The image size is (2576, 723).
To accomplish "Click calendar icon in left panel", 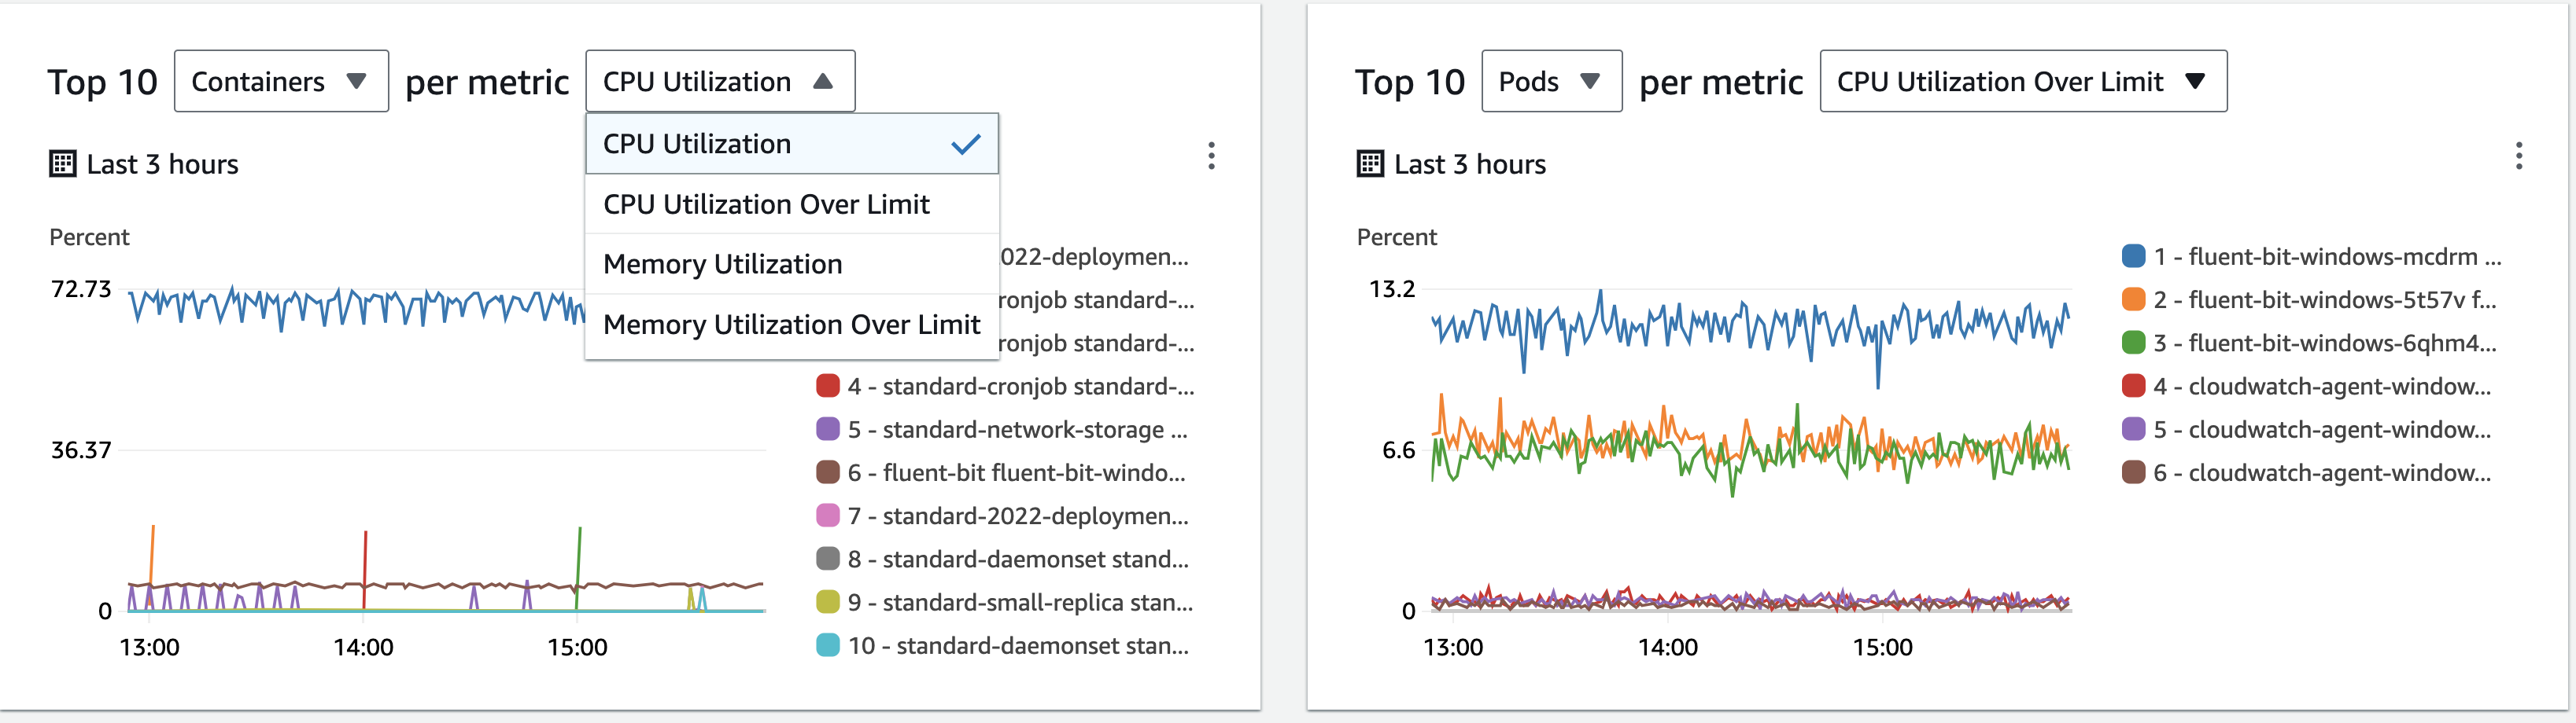I will point(63,163).
